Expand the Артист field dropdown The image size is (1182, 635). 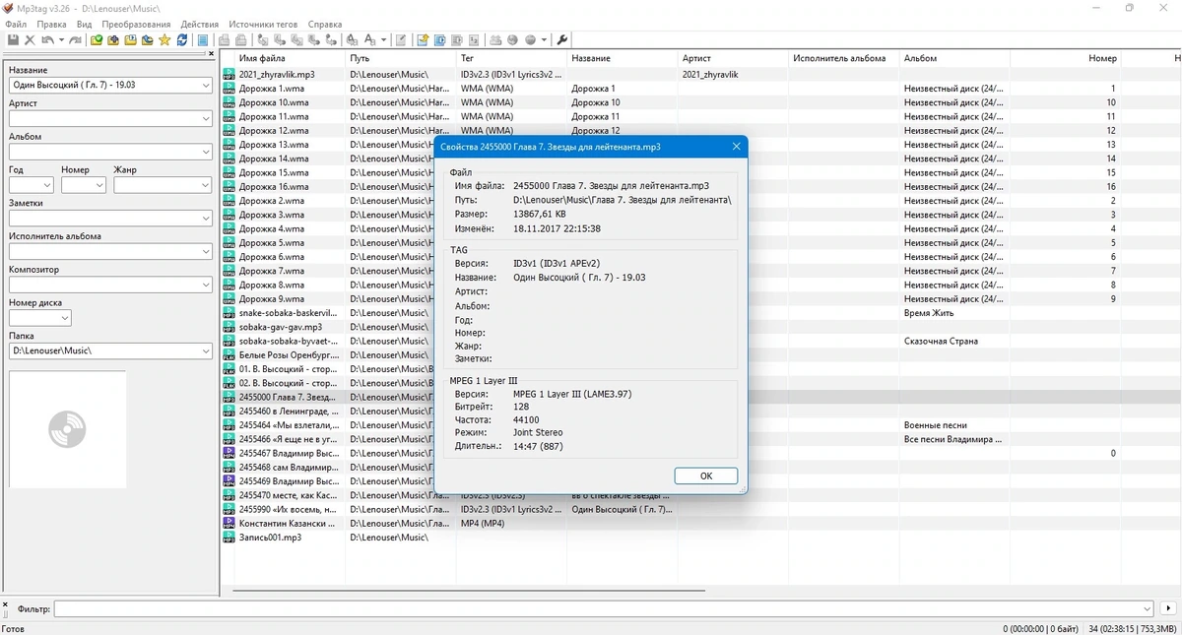pyautogui.click(x=205, y=119)
